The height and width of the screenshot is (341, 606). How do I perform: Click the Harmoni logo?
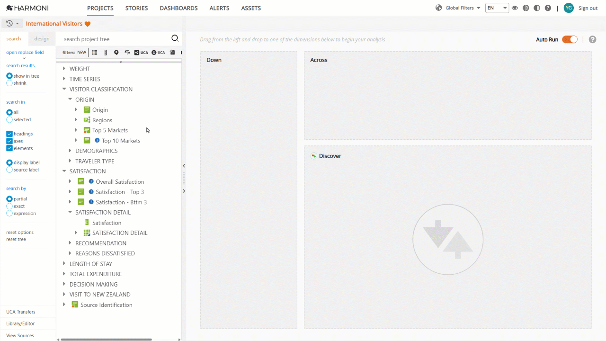[27, 8]
